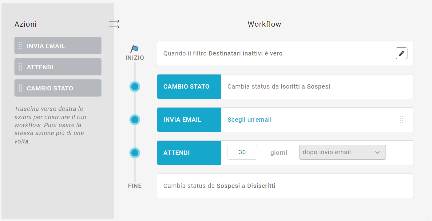This screenshot has width=432, height=221.
Task: Select ATTENDI from the Azioni list
Action: pyautogui.click(x=58, y=67)
